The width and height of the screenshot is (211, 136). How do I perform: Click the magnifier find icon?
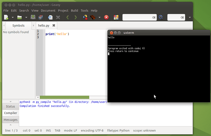161,17
